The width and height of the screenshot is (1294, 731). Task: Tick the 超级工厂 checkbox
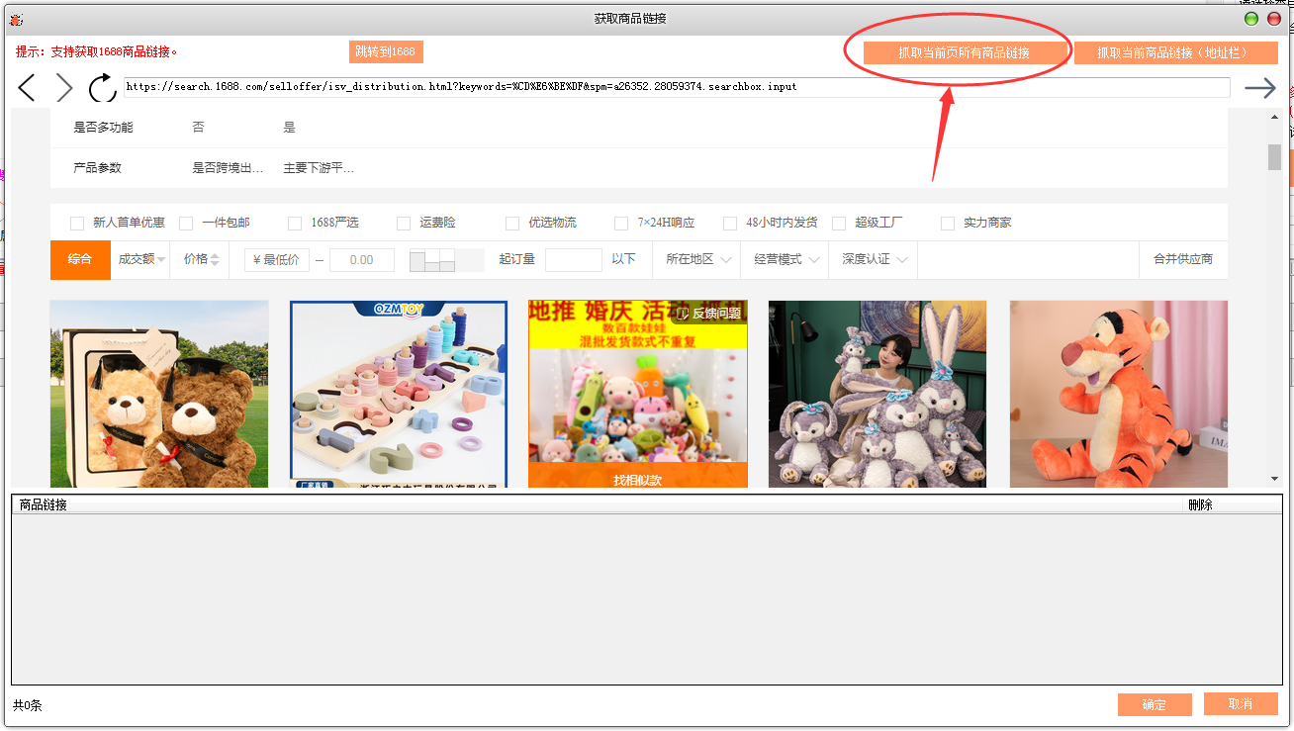coord(839,224)
